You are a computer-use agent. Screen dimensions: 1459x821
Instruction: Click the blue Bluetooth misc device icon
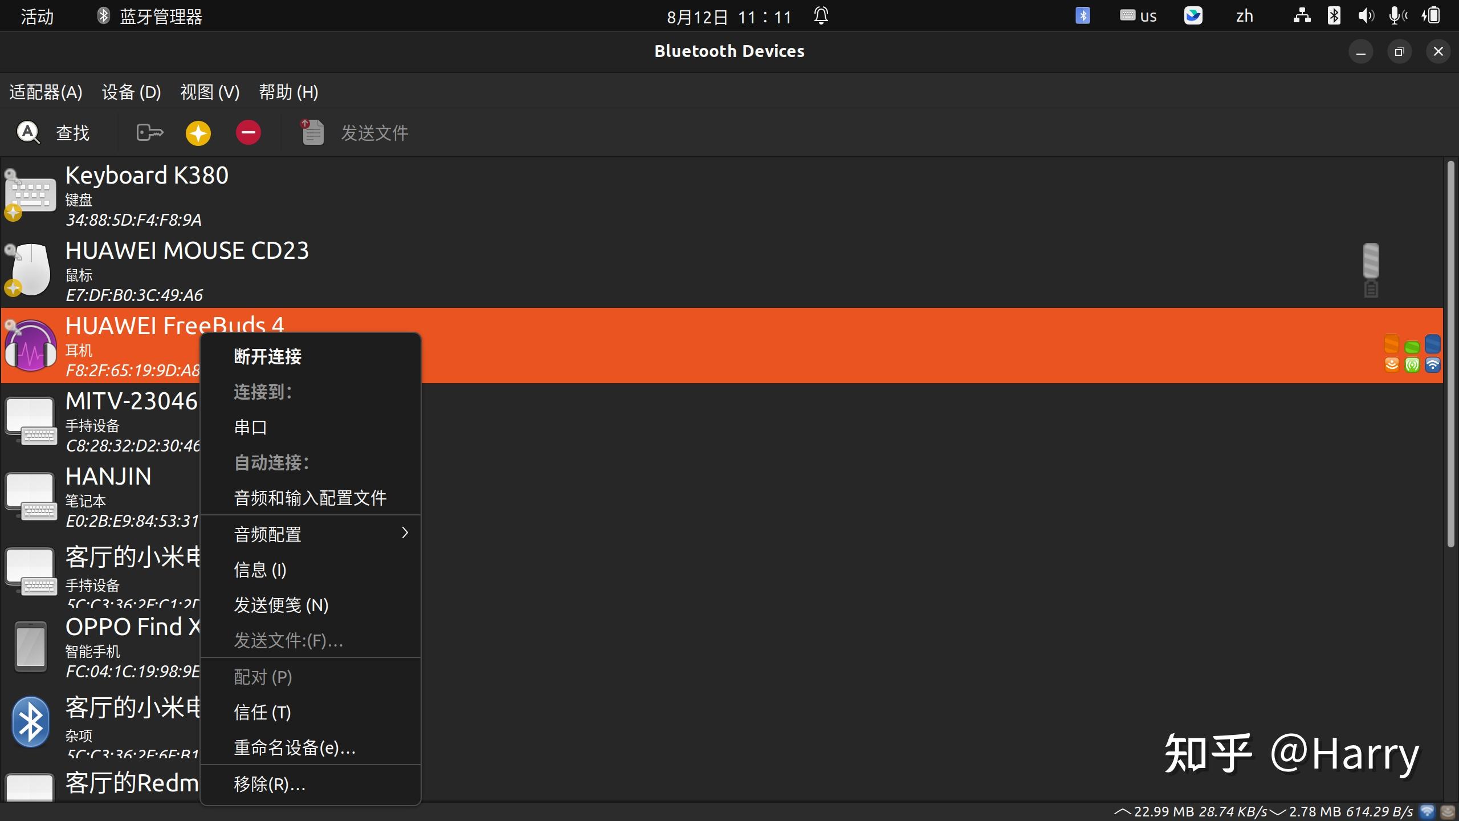(x=30, y=722)
